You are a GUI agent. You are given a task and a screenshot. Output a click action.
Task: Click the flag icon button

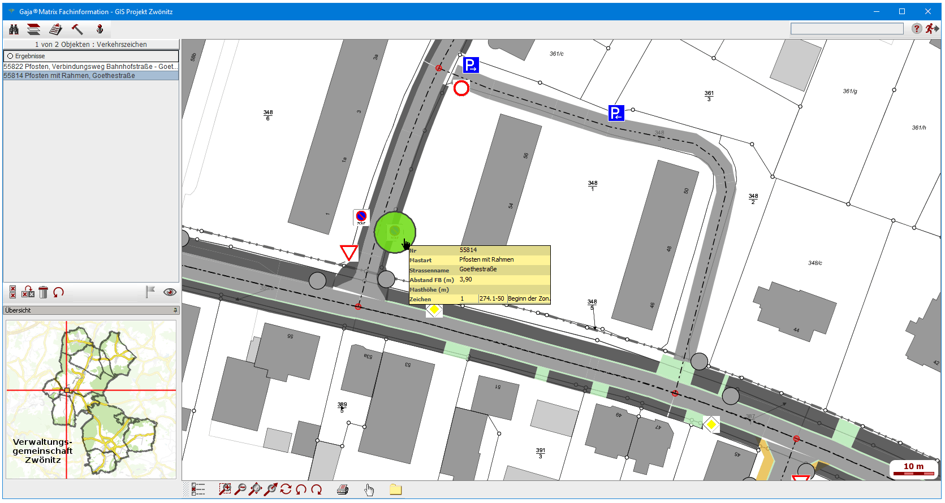pyautogui.click(x=150, y=292)
